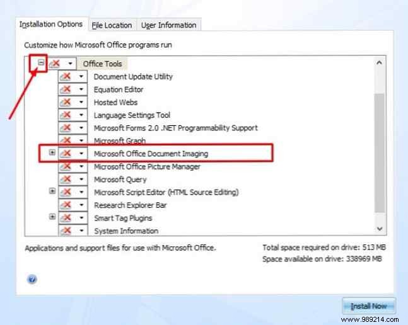Click not-available icon beside Office Tools
The image size is (408, 325).
55,64
